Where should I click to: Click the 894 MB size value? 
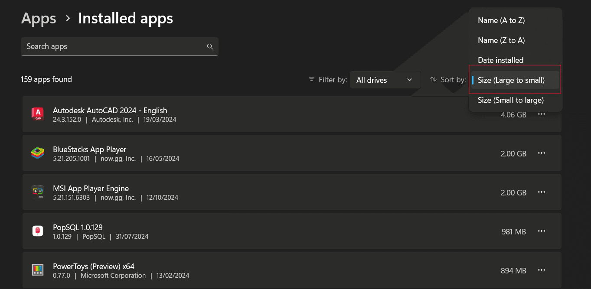pyautogui.click(x=513, y=271)
